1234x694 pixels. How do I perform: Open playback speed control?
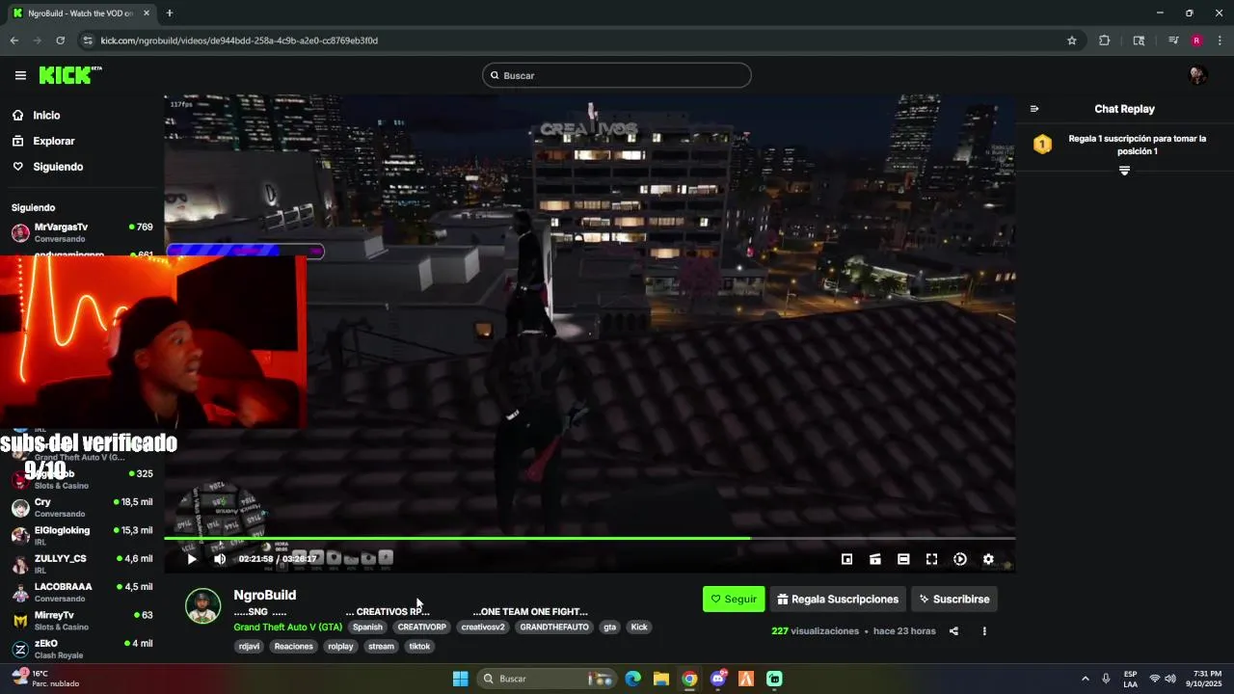click(x=960, y=559)
